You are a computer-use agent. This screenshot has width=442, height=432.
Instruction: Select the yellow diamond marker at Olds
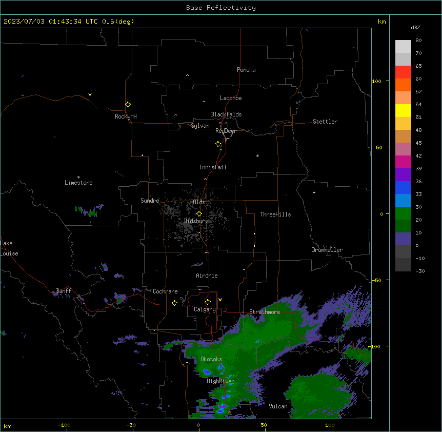(199, 213)
